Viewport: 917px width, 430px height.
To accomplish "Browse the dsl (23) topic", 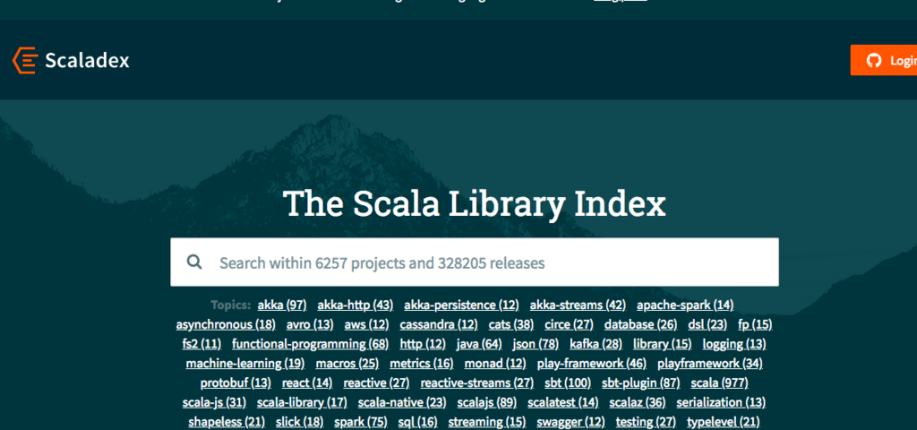I will 707,324.
